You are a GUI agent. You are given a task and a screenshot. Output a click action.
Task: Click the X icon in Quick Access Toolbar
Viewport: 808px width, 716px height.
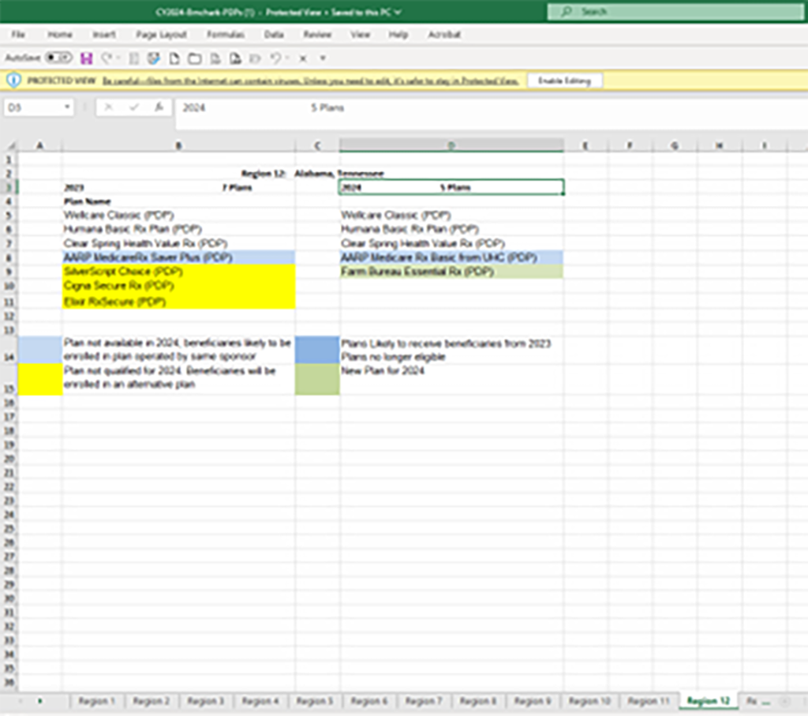click(303, 58)
